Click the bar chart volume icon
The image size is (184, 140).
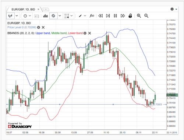tap(45, 16)
